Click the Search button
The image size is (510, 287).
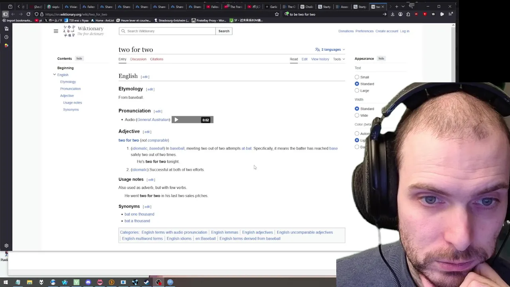pos(224,31)
